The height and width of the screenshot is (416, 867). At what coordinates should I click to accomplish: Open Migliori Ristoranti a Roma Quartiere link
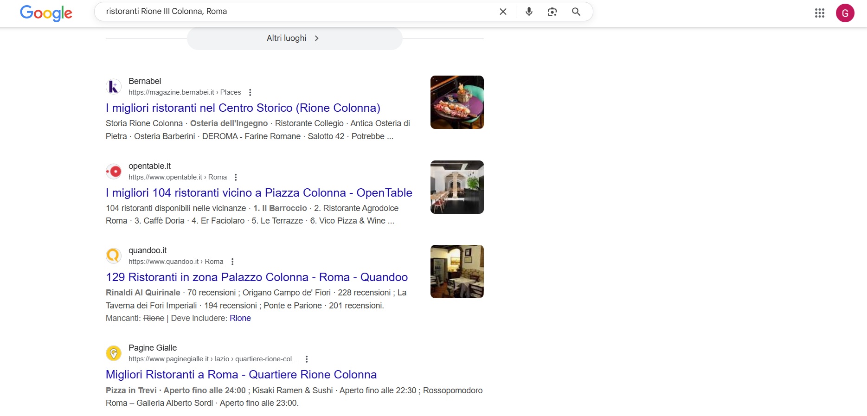241,375
